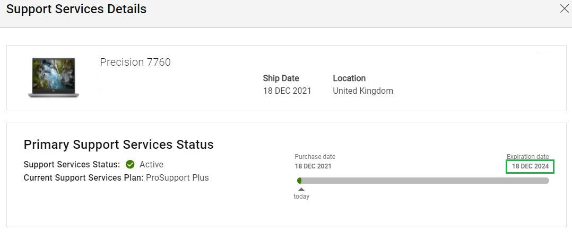Click the gray support timeline bar
Screen dimensions: 572x232
point(424,181)
